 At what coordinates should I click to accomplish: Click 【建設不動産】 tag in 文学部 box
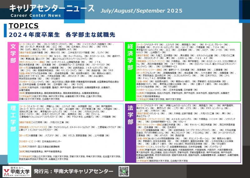pos(25,52)
